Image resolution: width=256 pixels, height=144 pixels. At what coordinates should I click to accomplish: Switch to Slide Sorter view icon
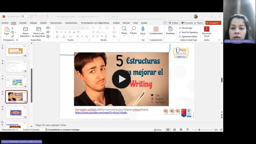pyautogui.click(x=174, y=130)
